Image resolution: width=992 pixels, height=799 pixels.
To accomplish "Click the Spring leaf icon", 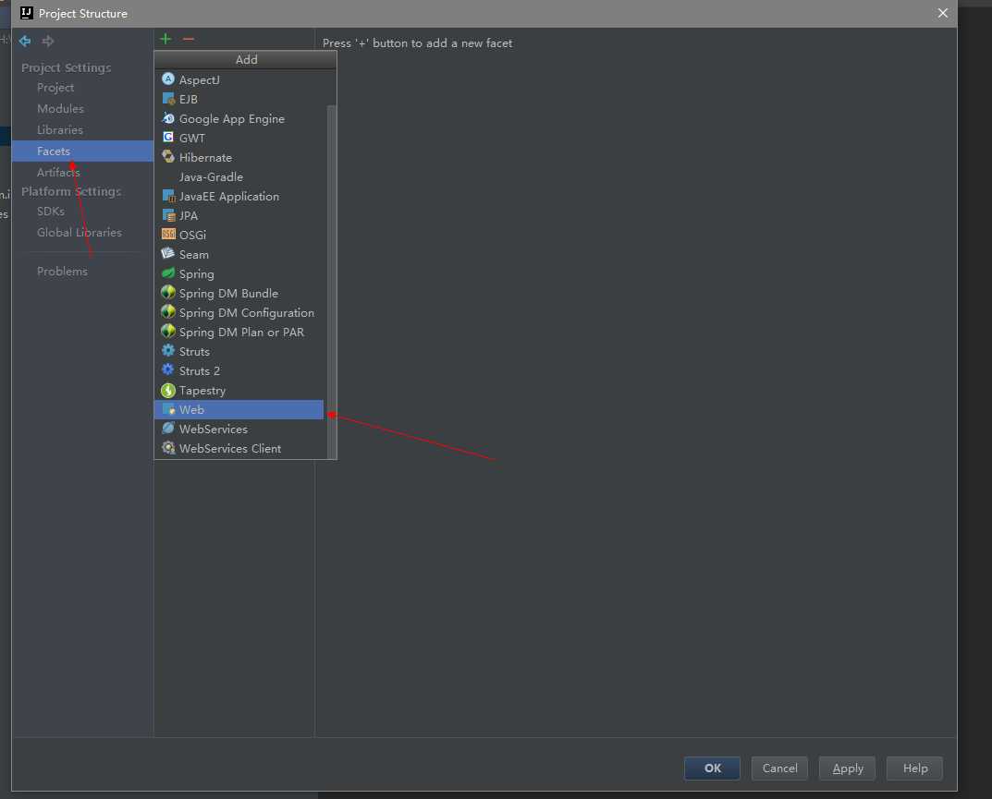I will coord(168,273).
